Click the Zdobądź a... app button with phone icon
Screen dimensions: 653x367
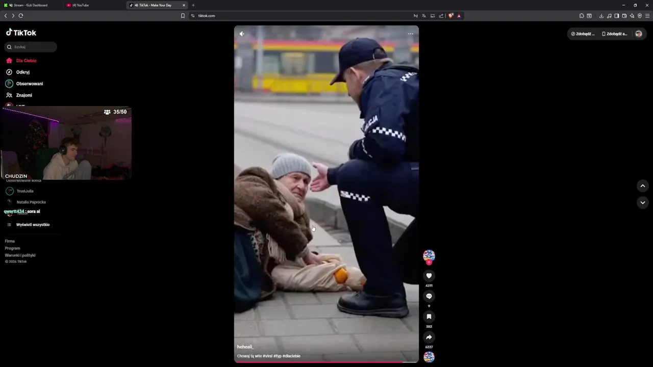coord(614,34)
